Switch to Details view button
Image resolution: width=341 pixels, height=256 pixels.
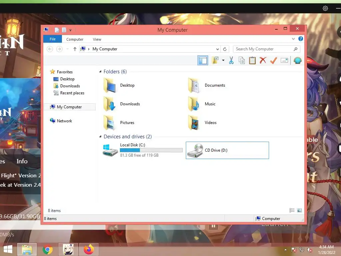292,210
